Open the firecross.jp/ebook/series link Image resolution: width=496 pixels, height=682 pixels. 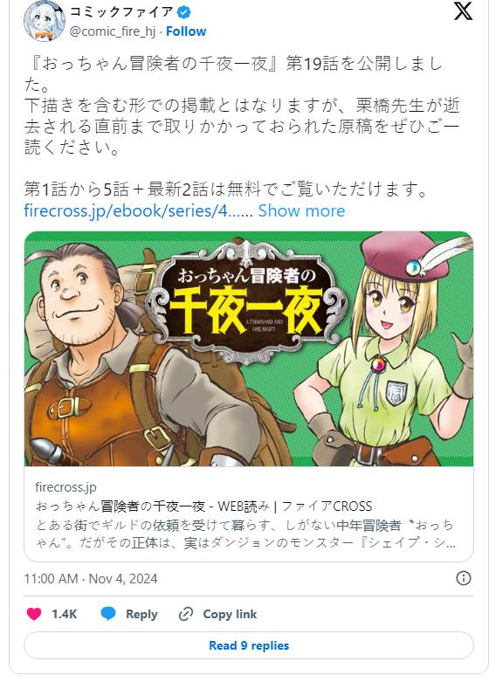coord(138,210)
